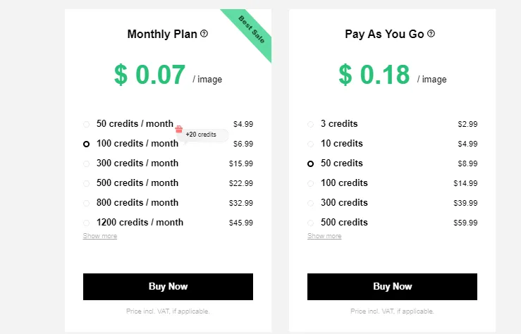Screen dimensions: 521x334
Task: Select 800 credits / month plan
Action: (x=86, y=203)
